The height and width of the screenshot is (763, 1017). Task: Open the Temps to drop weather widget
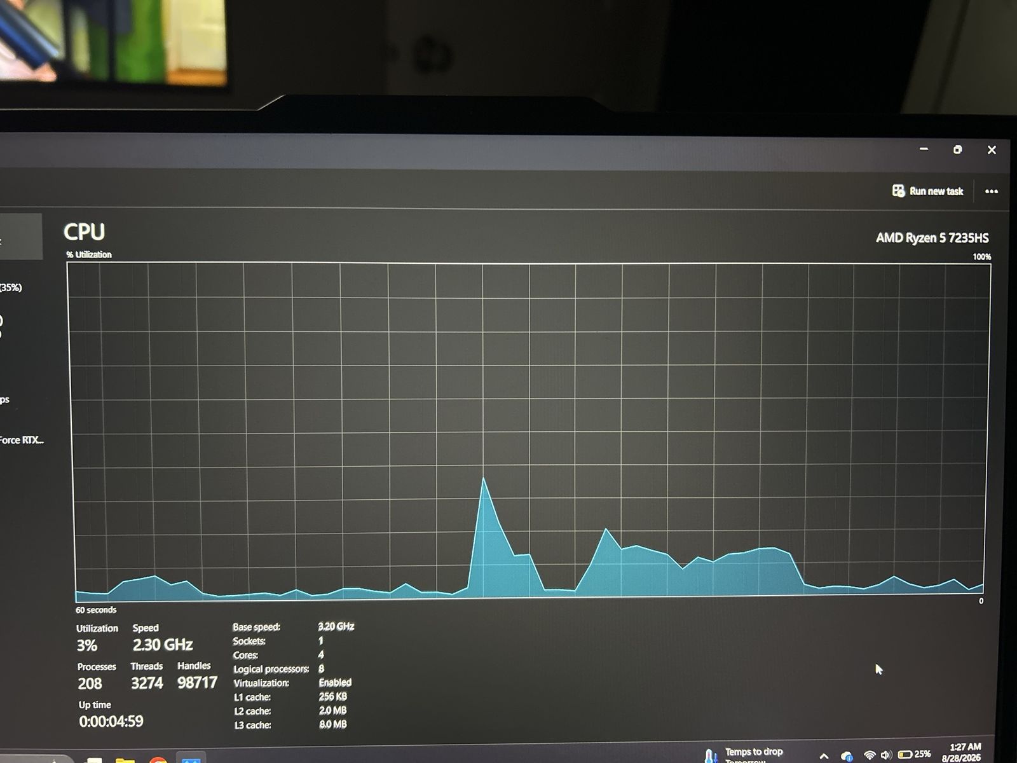(744, 755)
